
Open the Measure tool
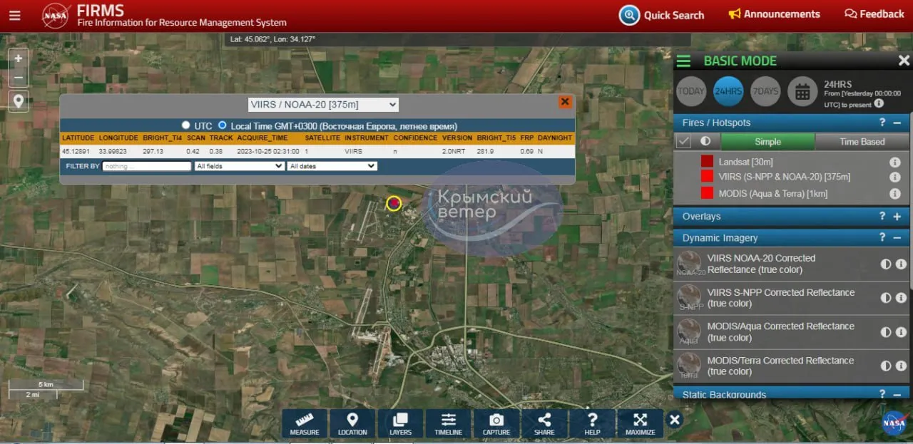(305, 423)
